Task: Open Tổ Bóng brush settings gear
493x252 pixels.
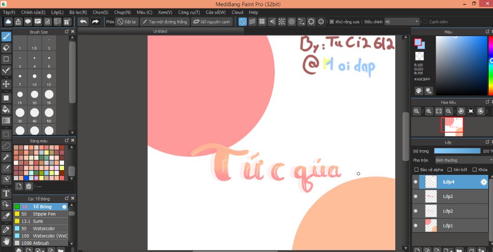Action: pyautogui.click(x=64, y=207)
